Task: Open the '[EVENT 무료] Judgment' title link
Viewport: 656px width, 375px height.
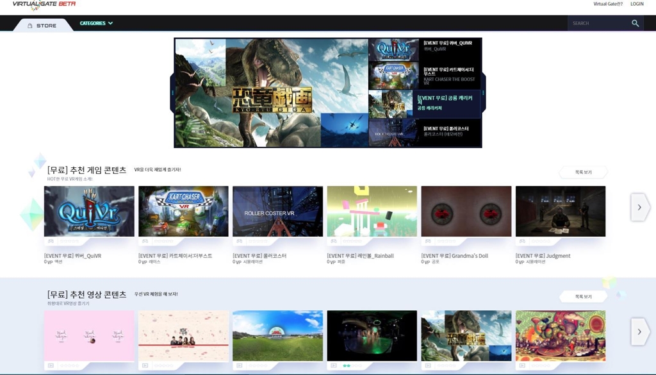Action: 543,256
